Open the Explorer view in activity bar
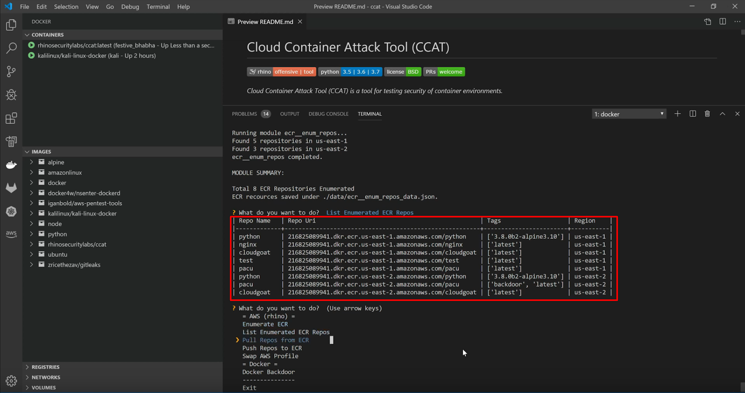 click(x=11, y=25)
